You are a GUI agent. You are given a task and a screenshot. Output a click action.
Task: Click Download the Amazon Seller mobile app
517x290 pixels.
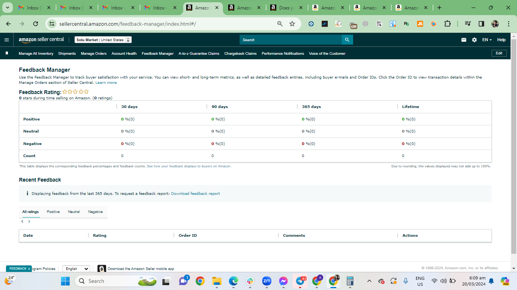(141, 269)
